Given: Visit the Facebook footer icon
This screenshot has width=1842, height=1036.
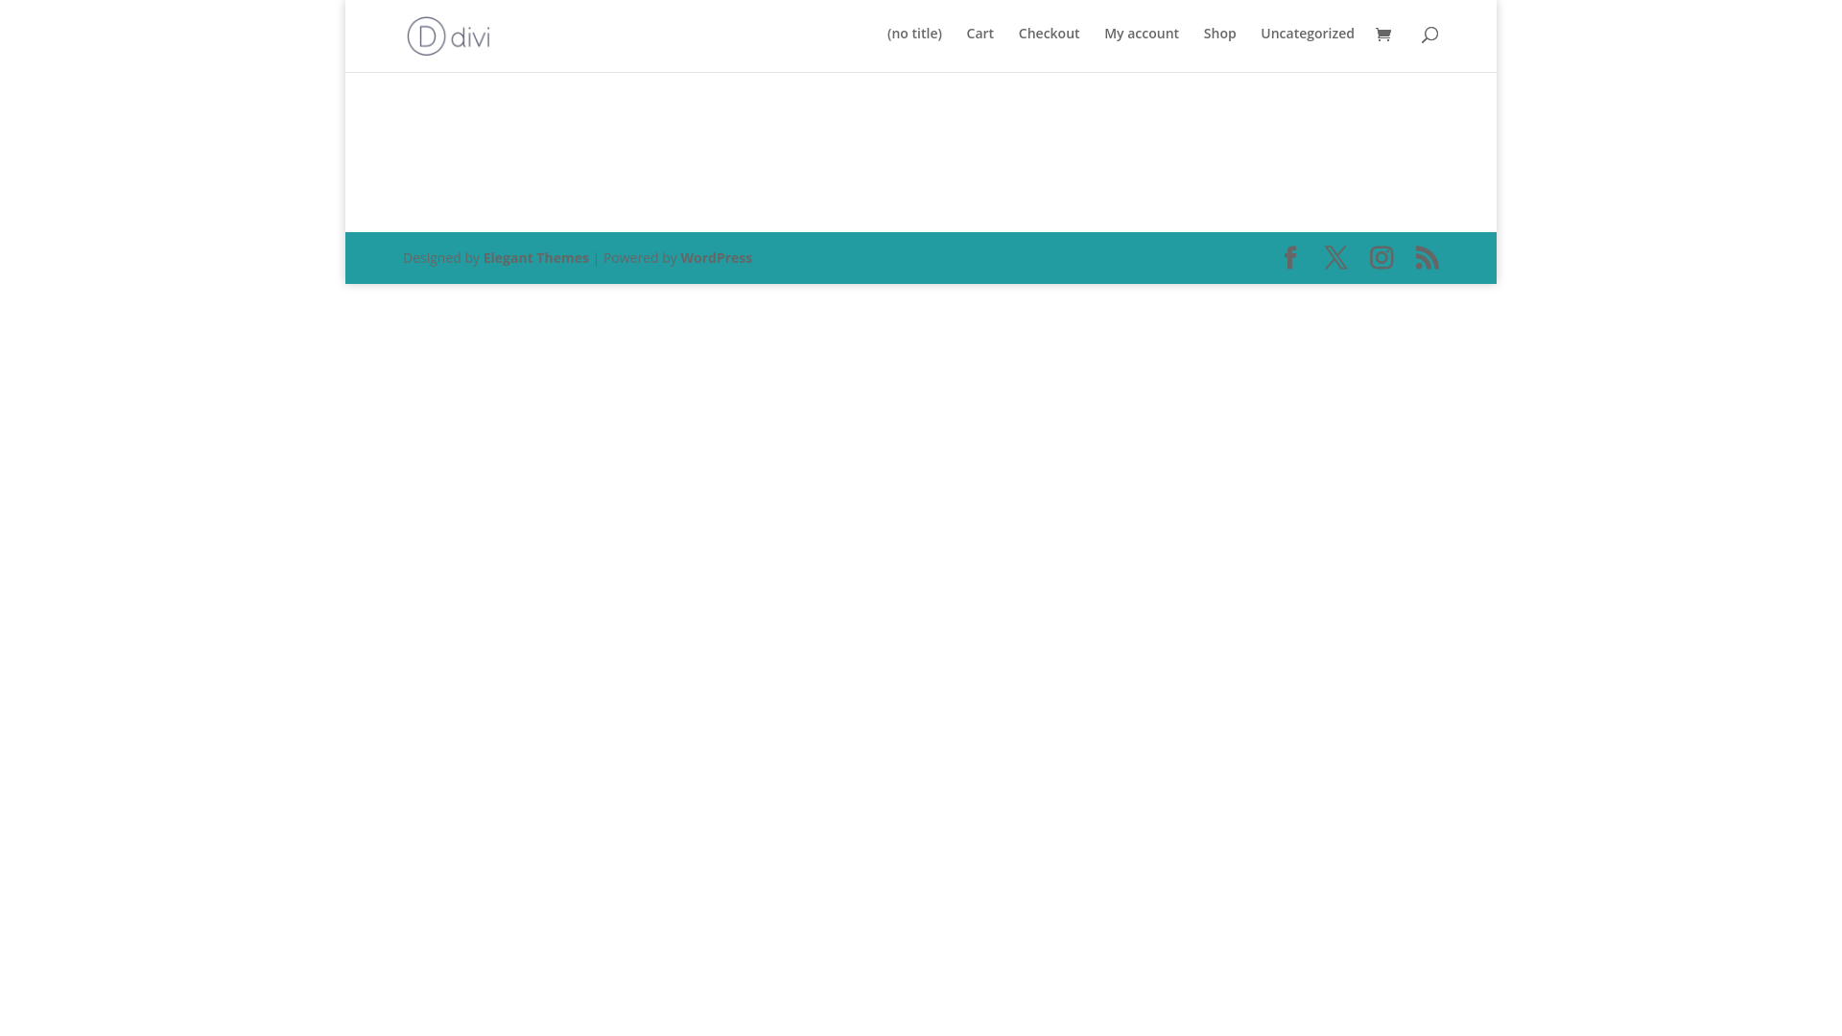Looking at the screenshot, I should coord(1290,257).
